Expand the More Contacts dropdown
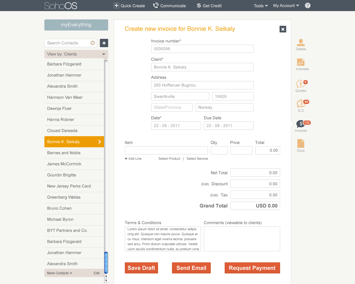The height and width of the screenshot is (284, 355). [x=60, y=273]
